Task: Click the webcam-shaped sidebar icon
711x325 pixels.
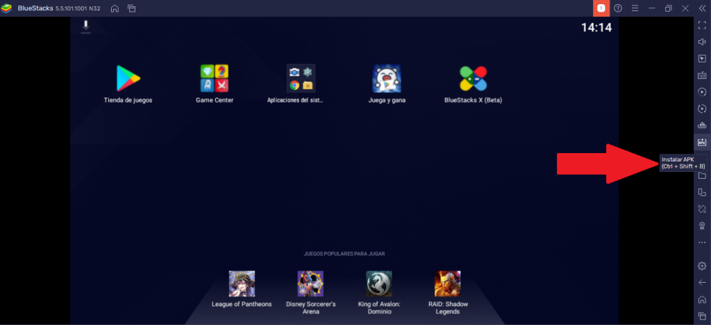Action: tap(702, 225)
